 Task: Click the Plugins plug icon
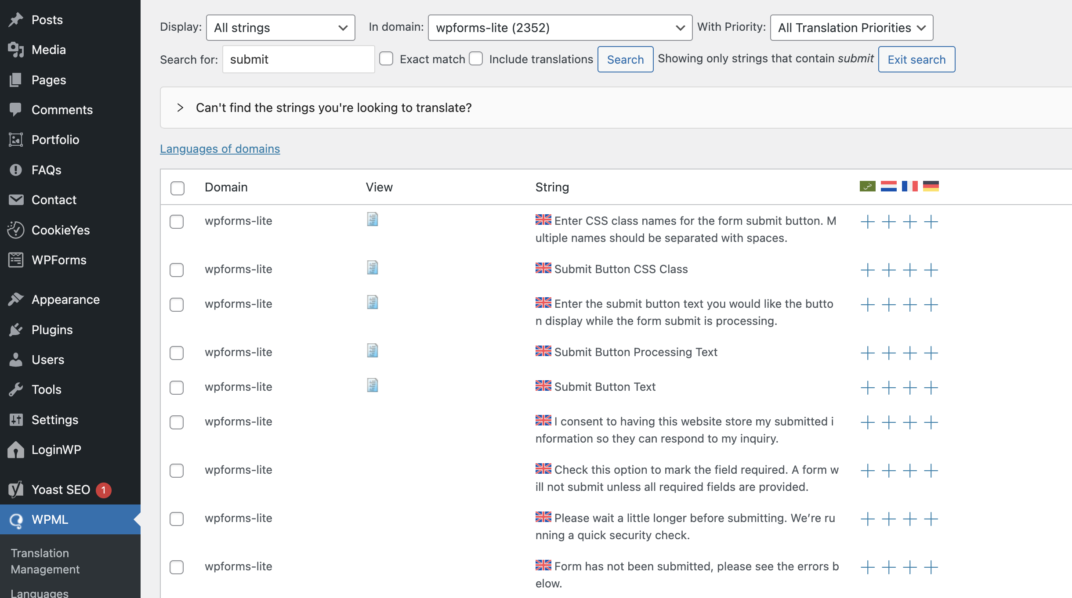point(16,330)
